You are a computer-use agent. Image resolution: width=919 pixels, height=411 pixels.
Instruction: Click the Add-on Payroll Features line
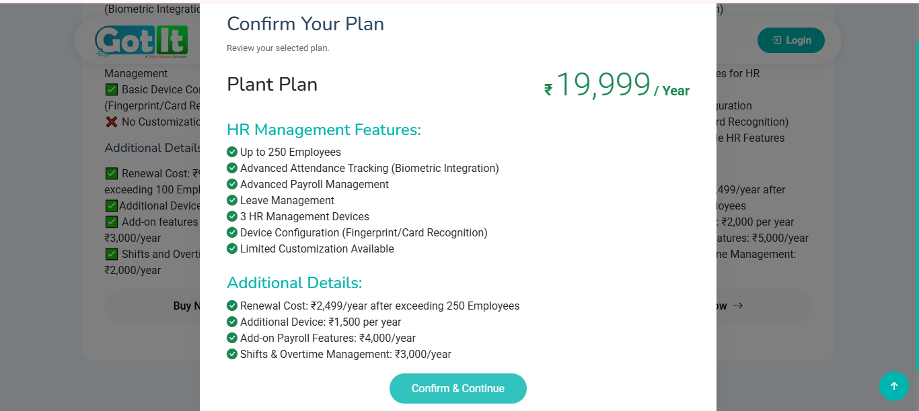pos(328,338)
